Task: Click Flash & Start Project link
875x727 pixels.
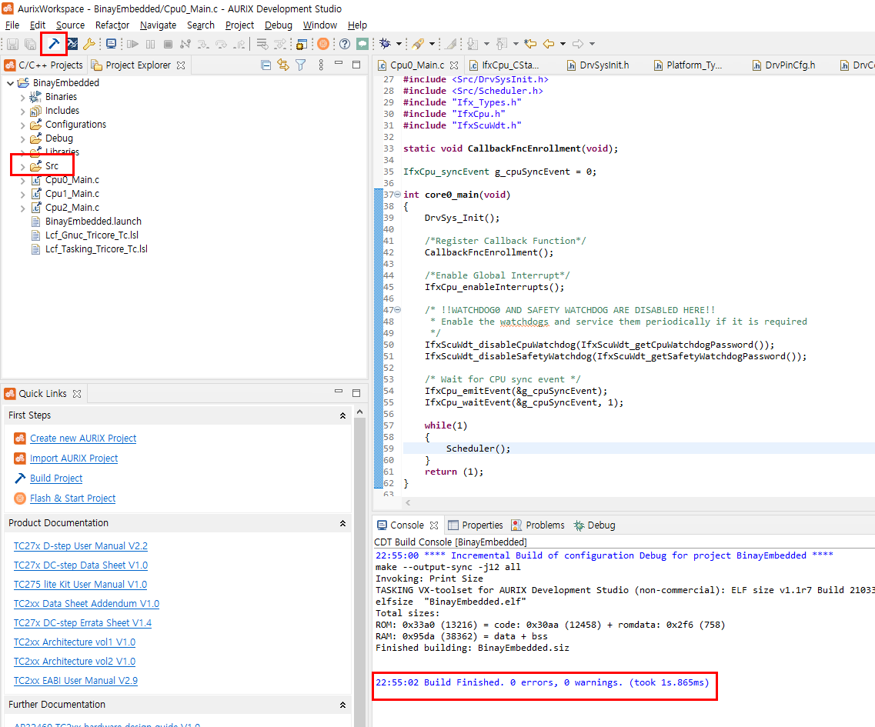Action: point(72,499)
